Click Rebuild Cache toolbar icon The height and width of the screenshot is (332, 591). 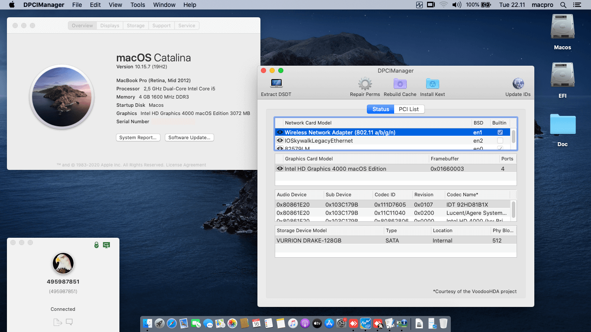[400, 84]
